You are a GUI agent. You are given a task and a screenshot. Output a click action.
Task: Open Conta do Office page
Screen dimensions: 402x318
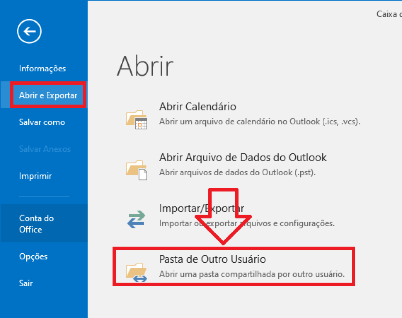[44, 224]
